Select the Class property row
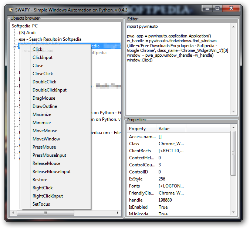This screenshot has width=250, height=229. pyautogui.click(x=179, y=144)
